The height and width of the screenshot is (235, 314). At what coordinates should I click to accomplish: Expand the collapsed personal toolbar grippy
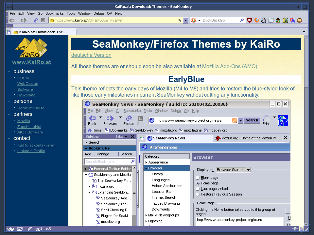(x=9, y=26)
